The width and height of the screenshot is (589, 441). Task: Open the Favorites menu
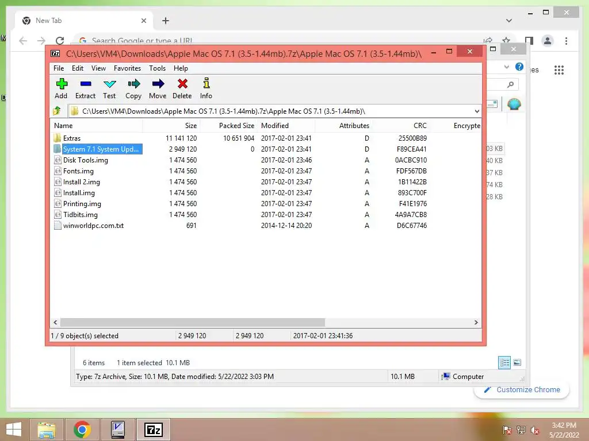pyautogui.click(x=127, y=68)
